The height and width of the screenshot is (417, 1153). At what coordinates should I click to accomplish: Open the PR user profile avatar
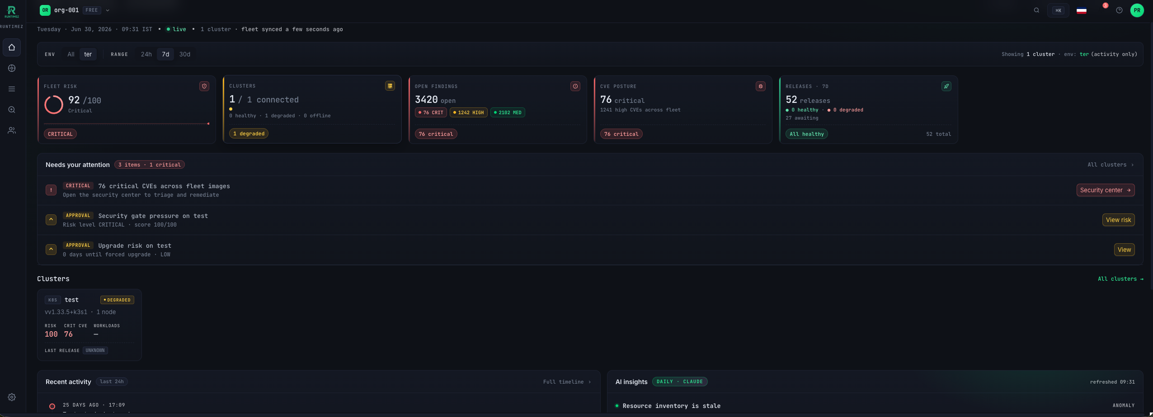(x=1137, y=10)
